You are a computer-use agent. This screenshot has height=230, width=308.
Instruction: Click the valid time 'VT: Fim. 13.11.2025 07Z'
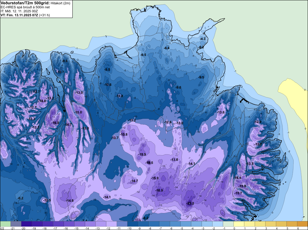[x=19, y=15]
